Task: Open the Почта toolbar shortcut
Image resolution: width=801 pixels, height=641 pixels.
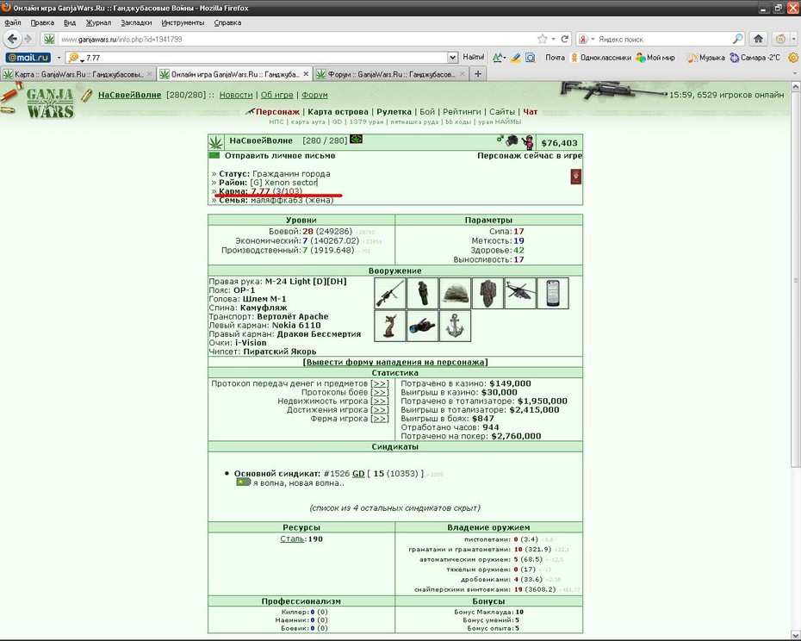Action: 555,57
